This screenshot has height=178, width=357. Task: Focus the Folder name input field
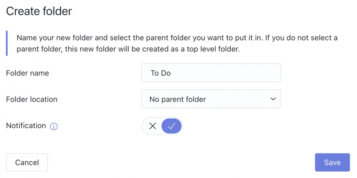pos(211,73)
